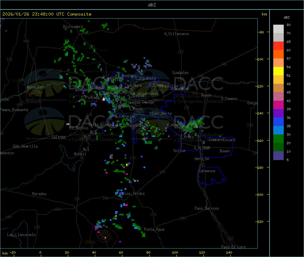Click the Guadales location label
Screen dimensions: 304x257
click(180, 73)
